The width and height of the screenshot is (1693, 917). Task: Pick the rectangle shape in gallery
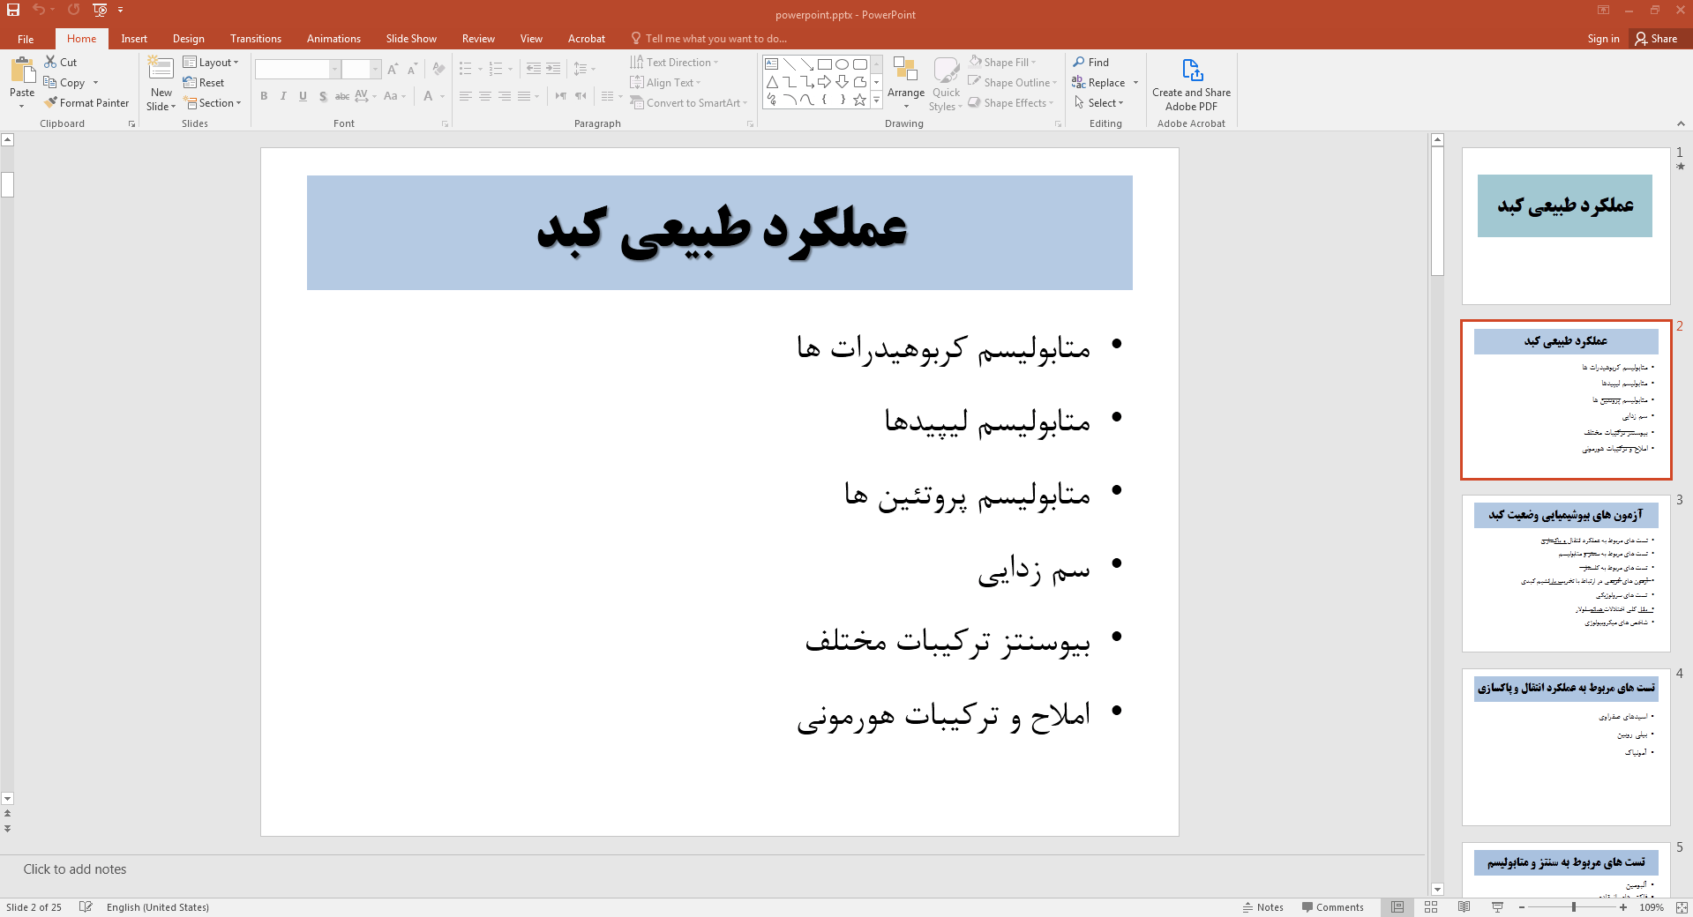point(825,64)
